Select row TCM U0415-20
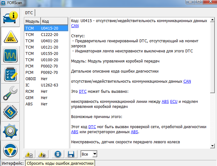The image size is (217, 166). pyautogui.click(x=46, y=28)
